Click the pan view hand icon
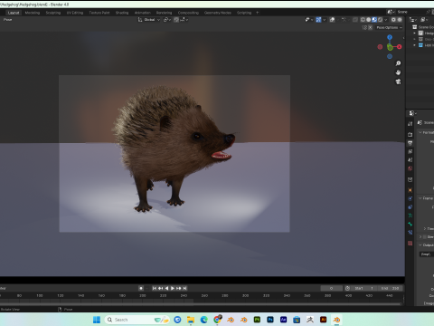The image size is (434, 326). 398,72
